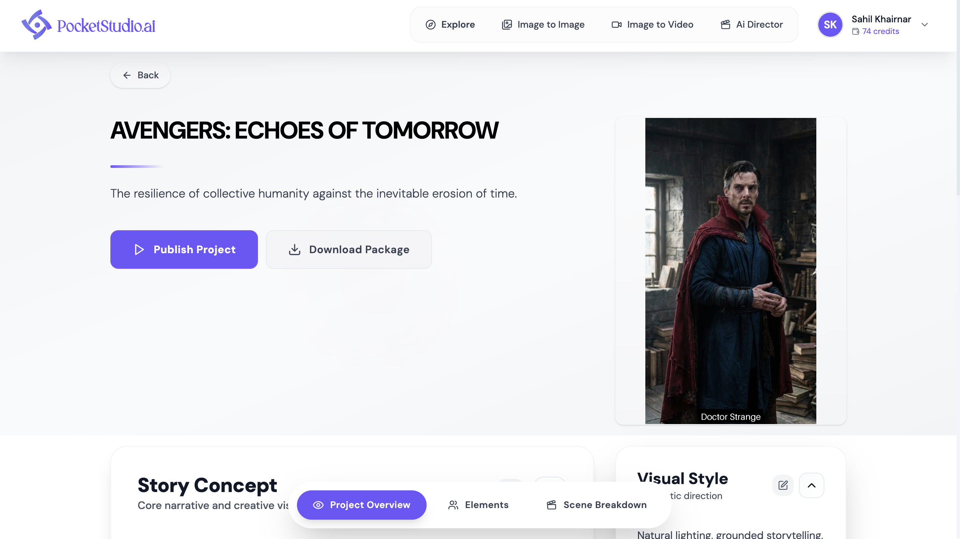The image size is (960, 539).
Task: Click the Ai Director clapperboard icon
Action: point(726,25)
